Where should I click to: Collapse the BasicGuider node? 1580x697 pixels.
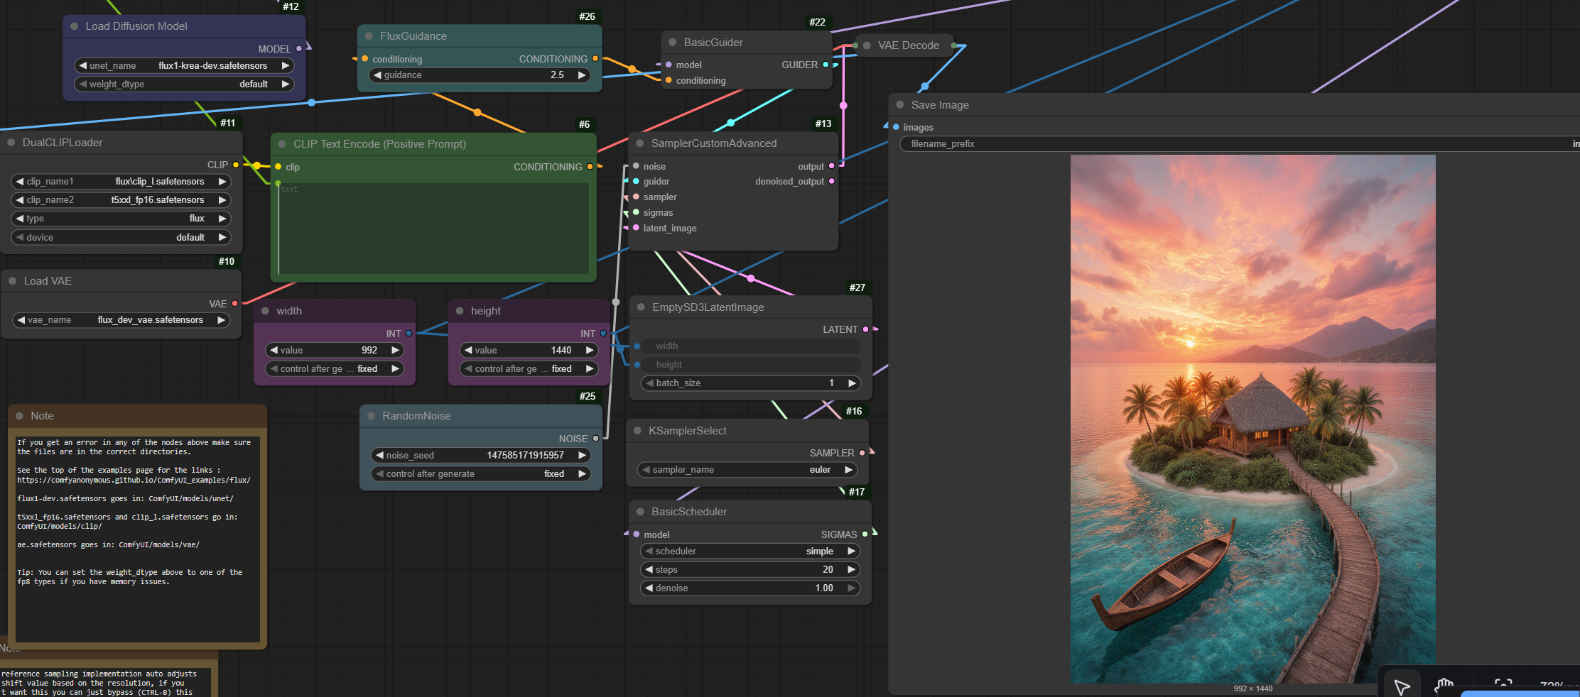click(x=672, y=42)
